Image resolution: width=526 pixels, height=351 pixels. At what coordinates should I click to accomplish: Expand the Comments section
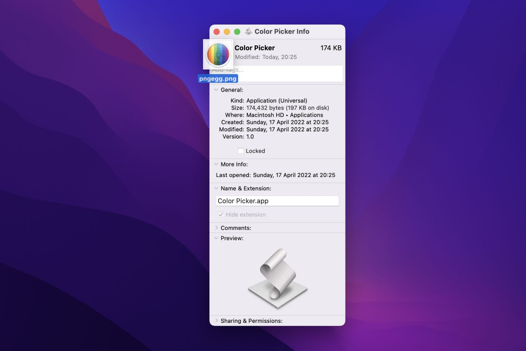coord(216,227)
